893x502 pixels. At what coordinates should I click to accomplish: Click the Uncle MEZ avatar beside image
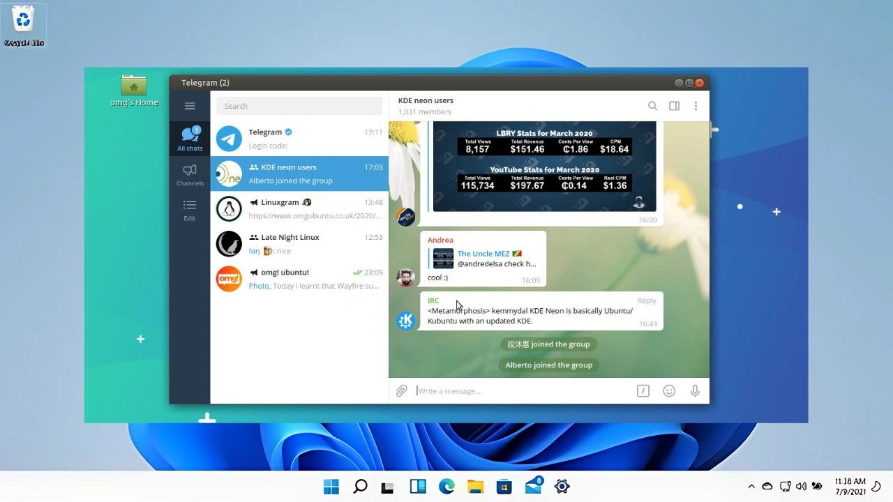pyautogui.click(x=406, y=217)
